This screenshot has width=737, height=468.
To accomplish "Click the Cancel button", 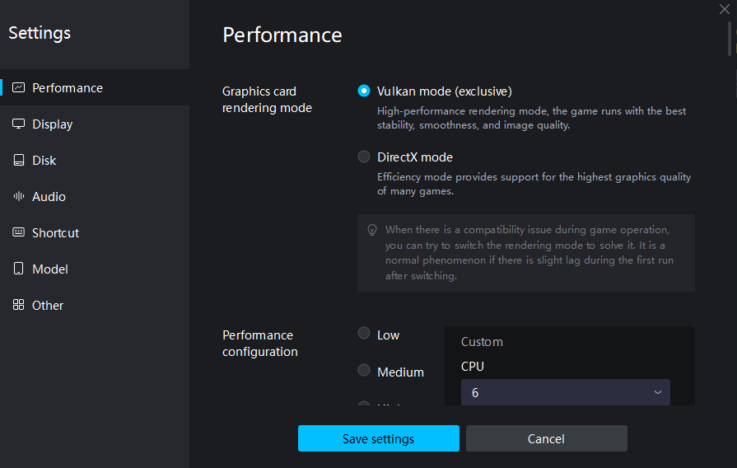I will (x=546, y=438).
